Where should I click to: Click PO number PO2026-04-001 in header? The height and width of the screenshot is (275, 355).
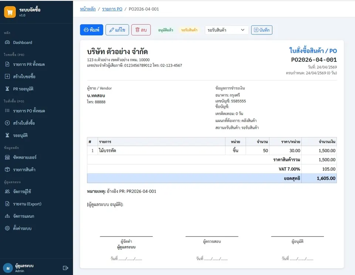pyautogui.click(x=314, y=60)
